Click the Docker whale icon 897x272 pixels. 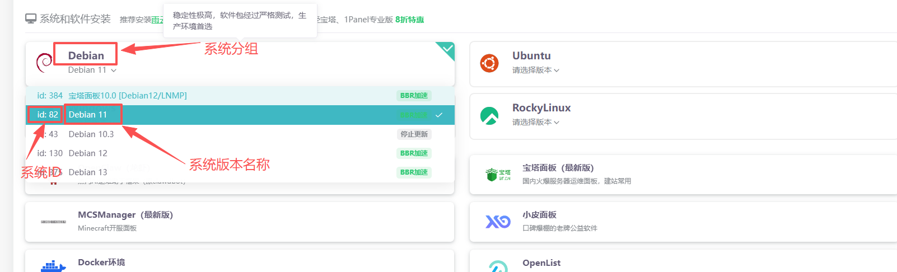coord(53,266)
